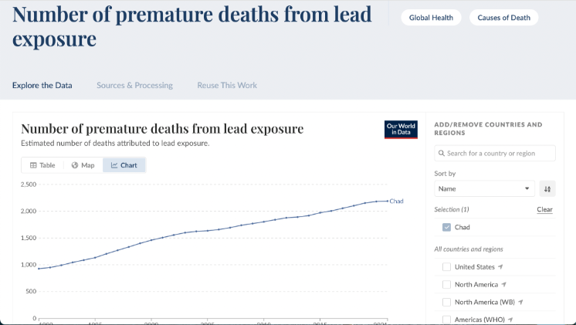Uncheck the Chad checkbox

point(446,227)
